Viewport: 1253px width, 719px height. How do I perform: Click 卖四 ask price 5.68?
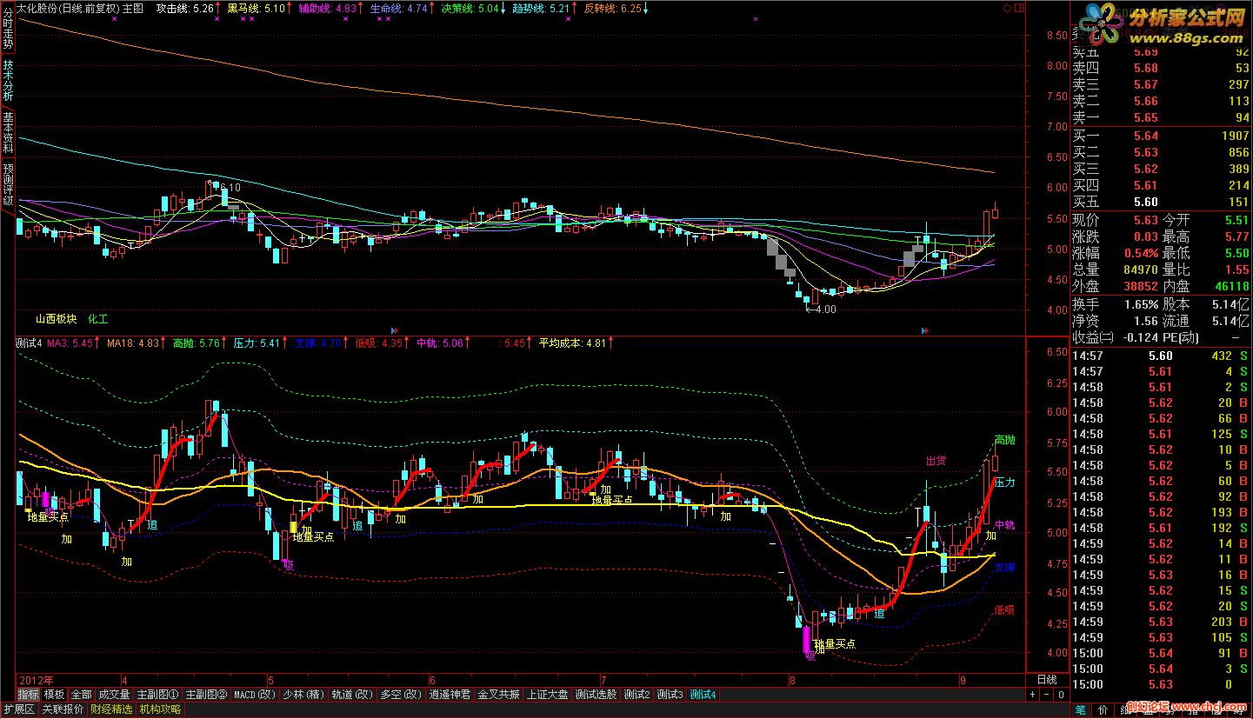(1145, 69)
